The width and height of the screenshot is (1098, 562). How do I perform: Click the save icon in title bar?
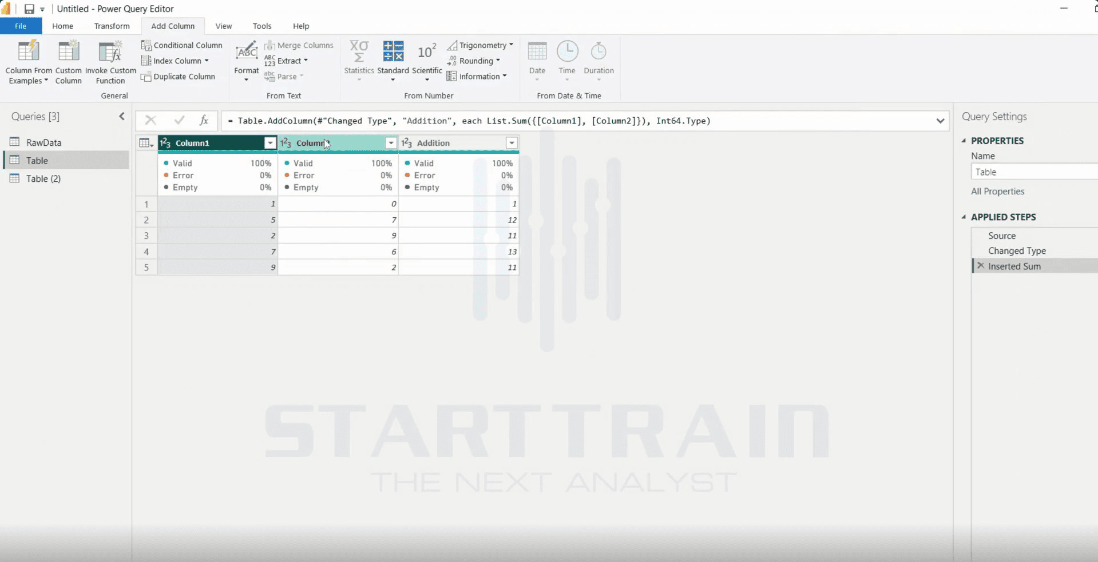click(x=29, y=9)
